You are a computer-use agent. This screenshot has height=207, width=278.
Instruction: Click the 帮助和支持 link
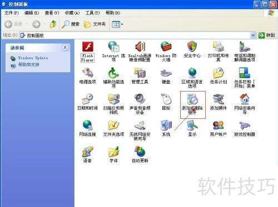click(x=29, y=65)
